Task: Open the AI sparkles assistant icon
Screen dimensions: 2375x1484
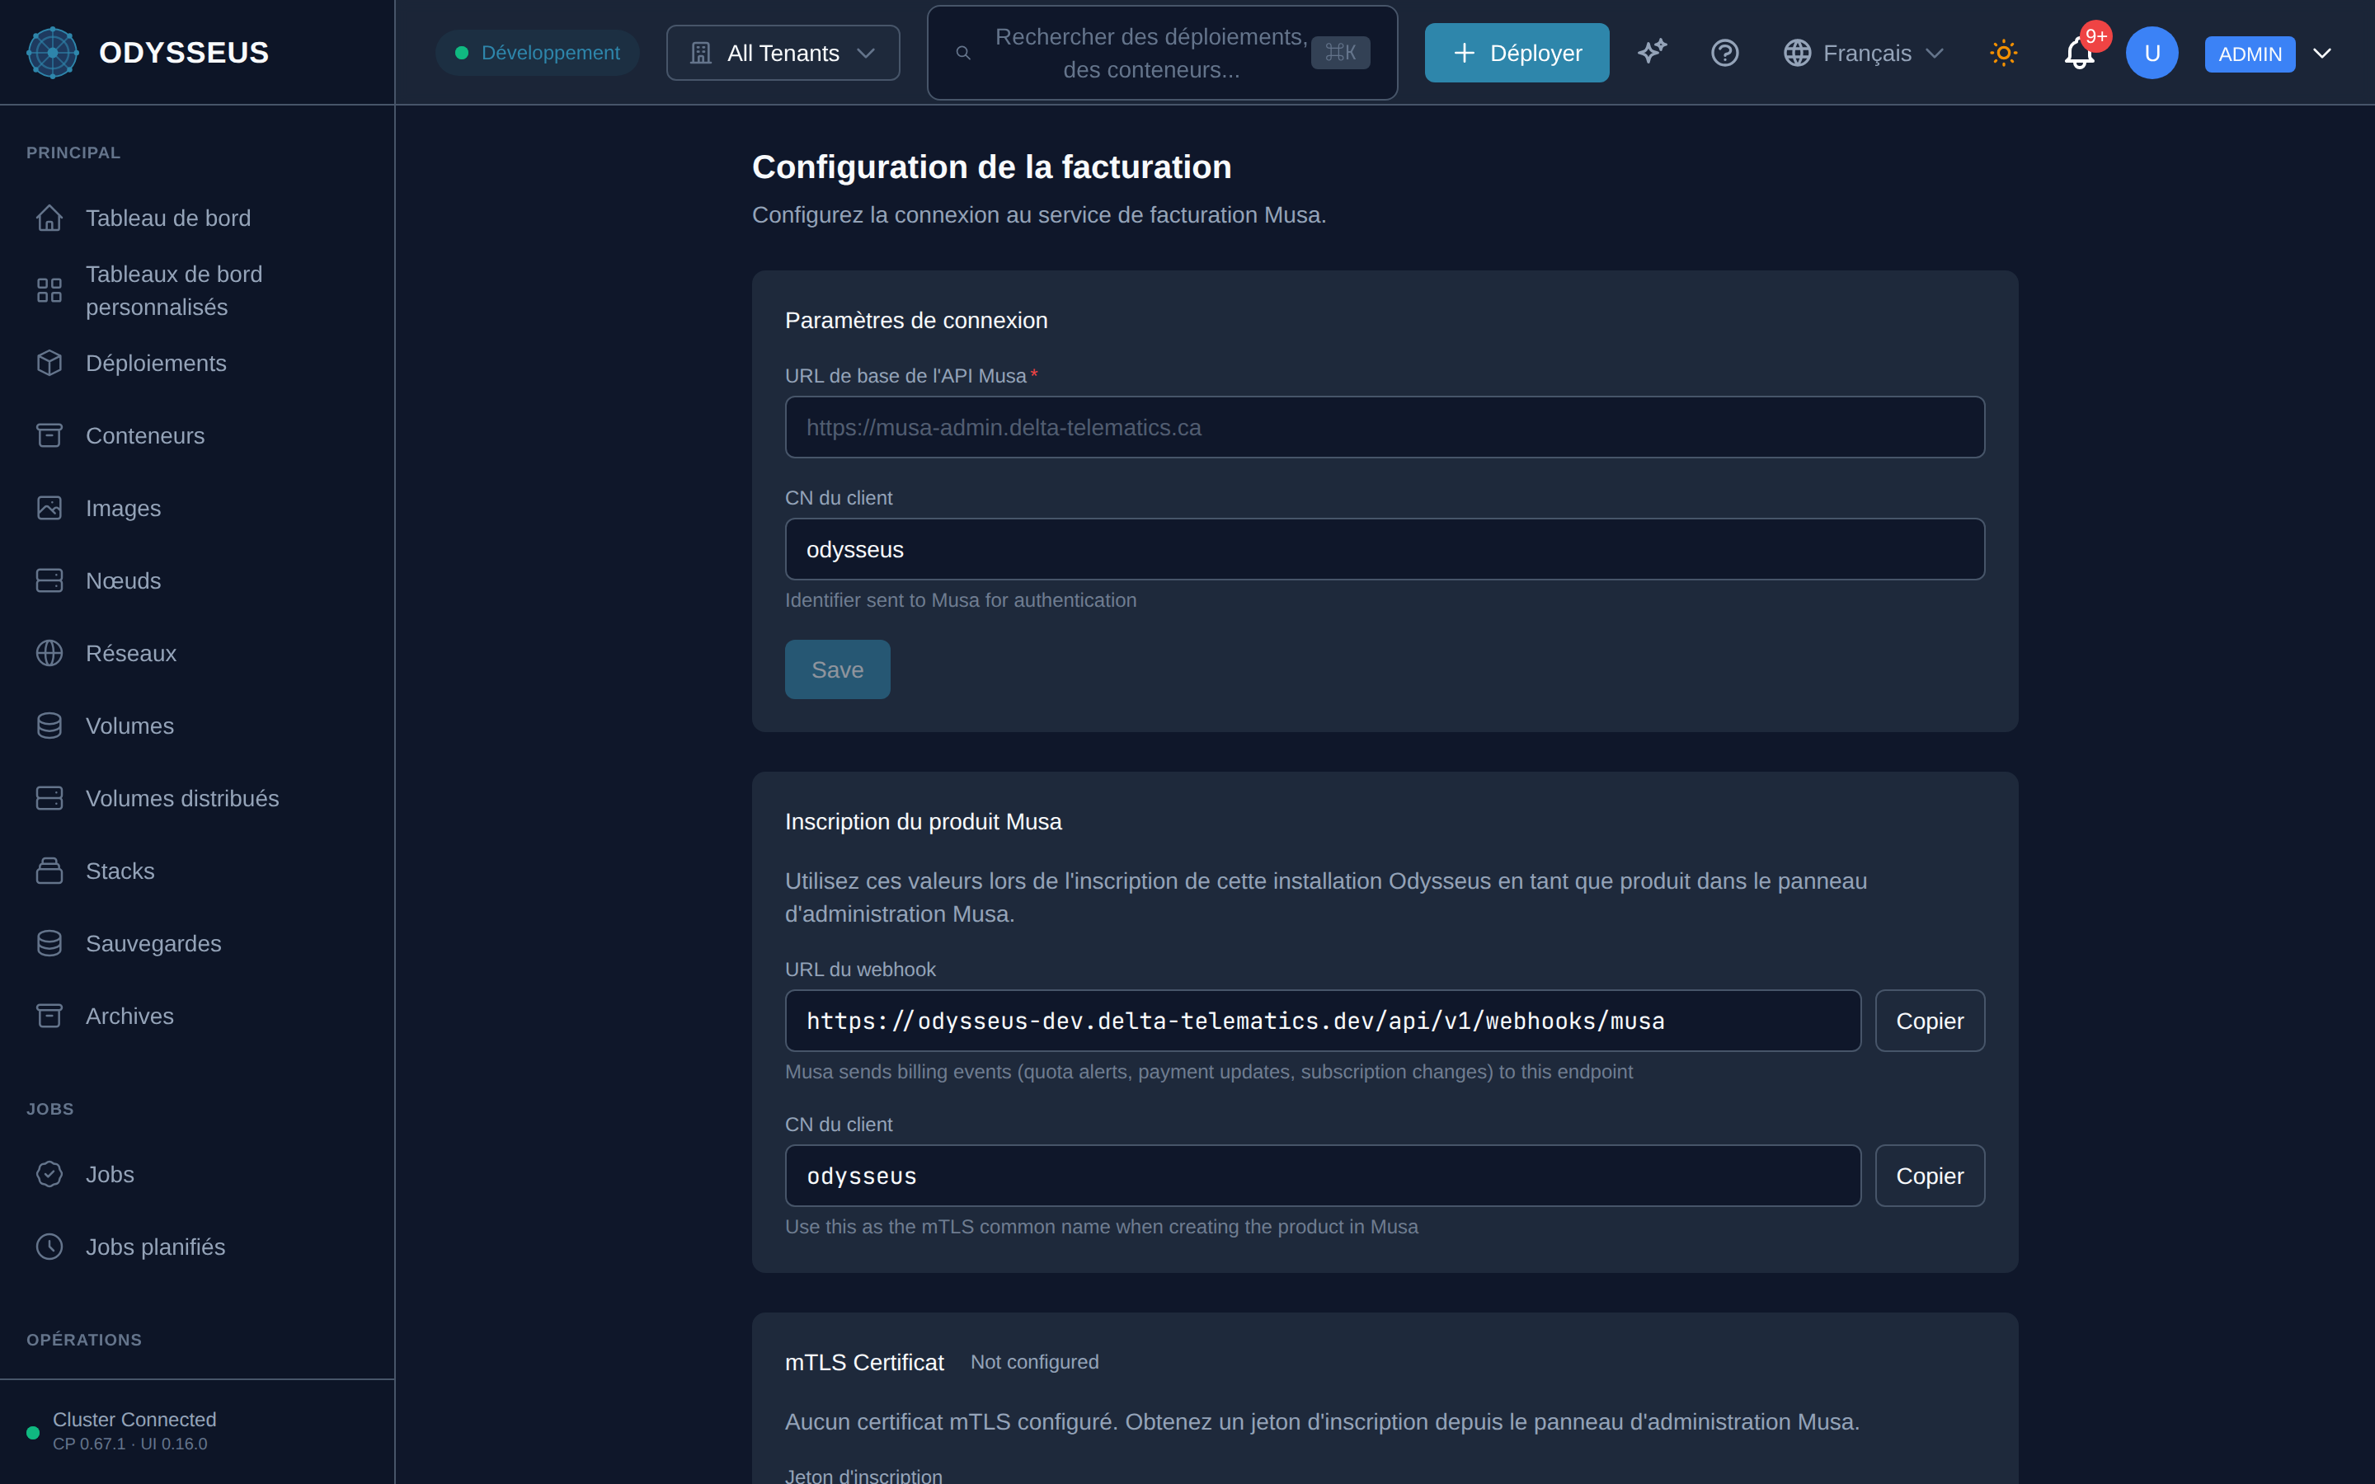Action: pos(1653,52)
